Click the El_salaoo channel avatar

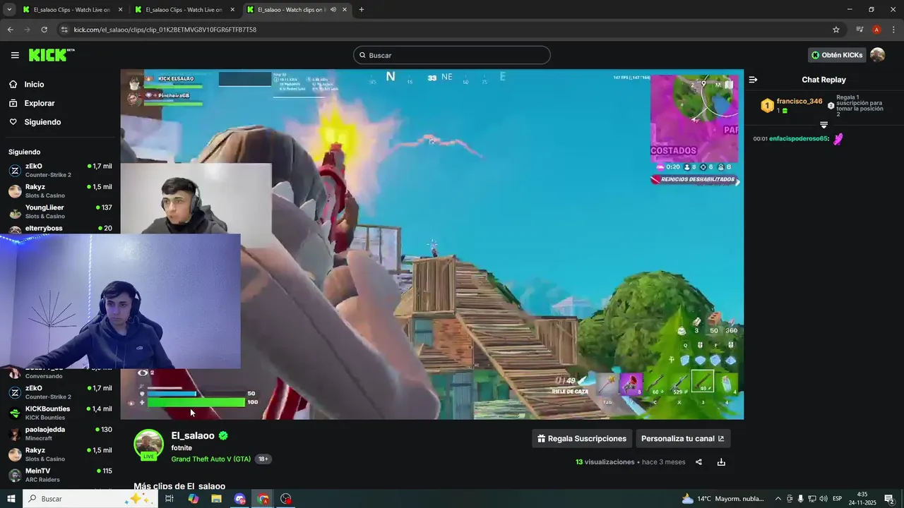[x=149, y=445]
